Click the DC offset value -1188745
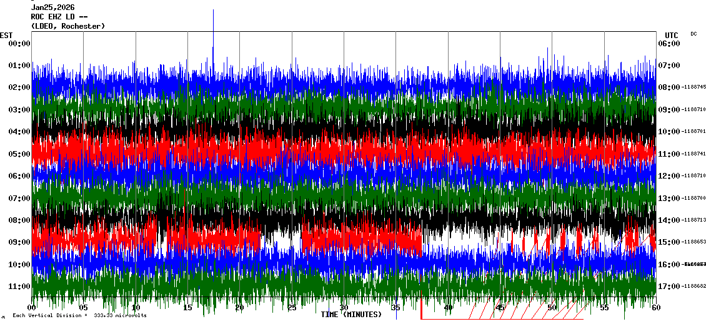706x324 pixels. [x=695, y=87]
